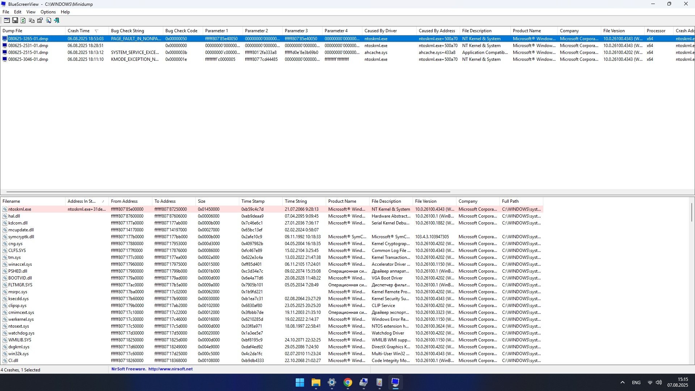Screen dimensions: 695x391
Task: Select the symcryptk.dll driver row
Action: tap(271, 237)
